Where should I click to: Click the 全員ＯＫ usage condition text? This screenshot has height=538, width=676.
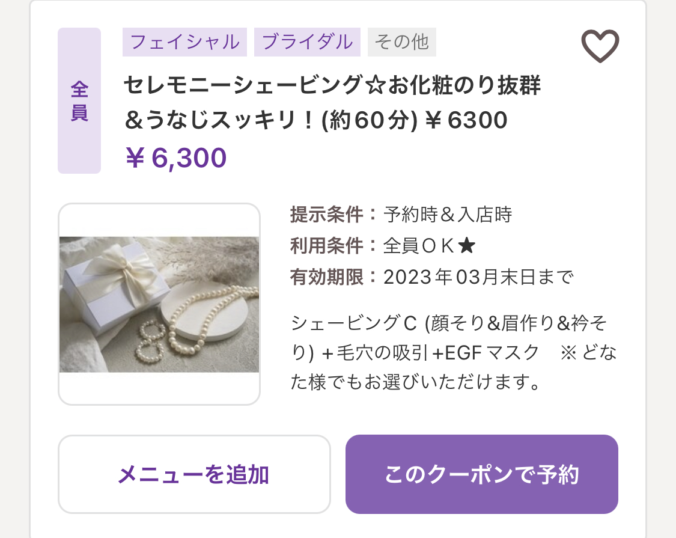point(419,246)
